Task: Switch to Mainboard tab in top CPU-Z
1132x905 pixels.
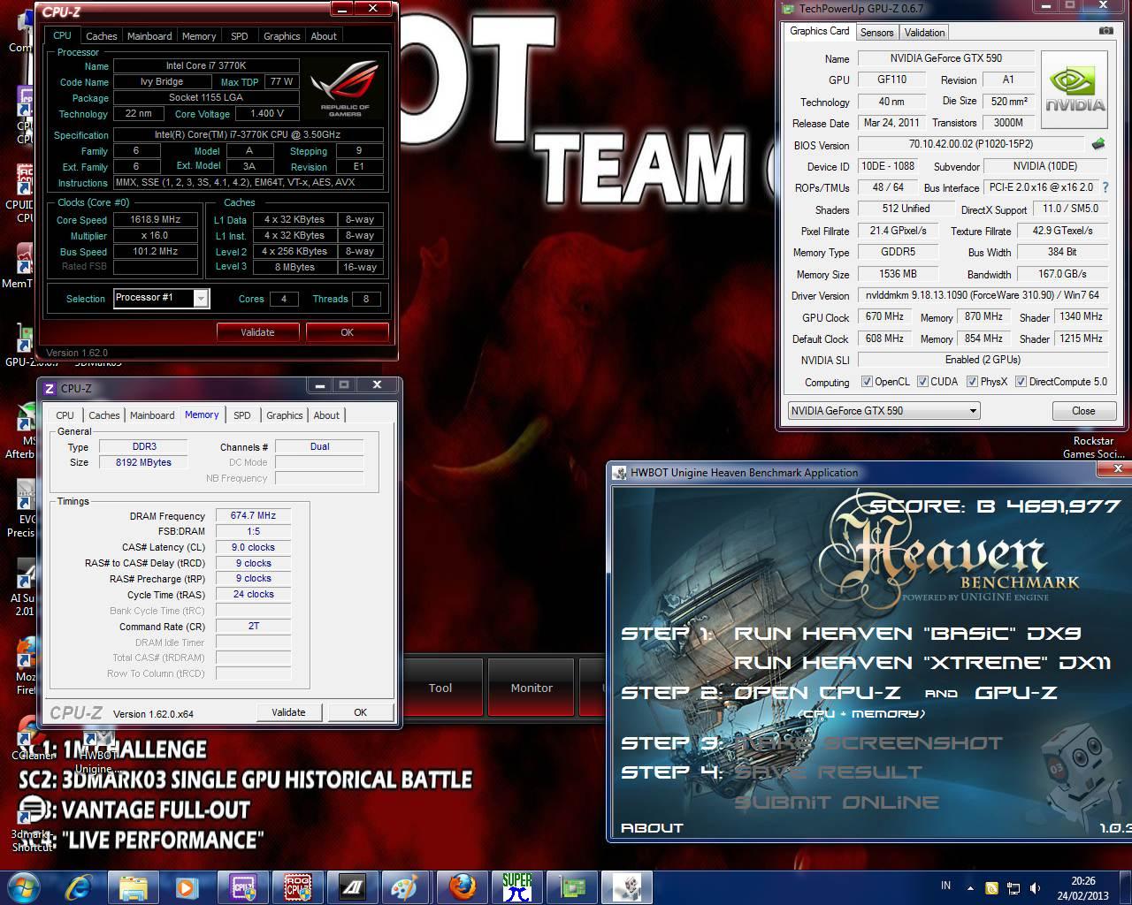Action: (x=149, y=36)
